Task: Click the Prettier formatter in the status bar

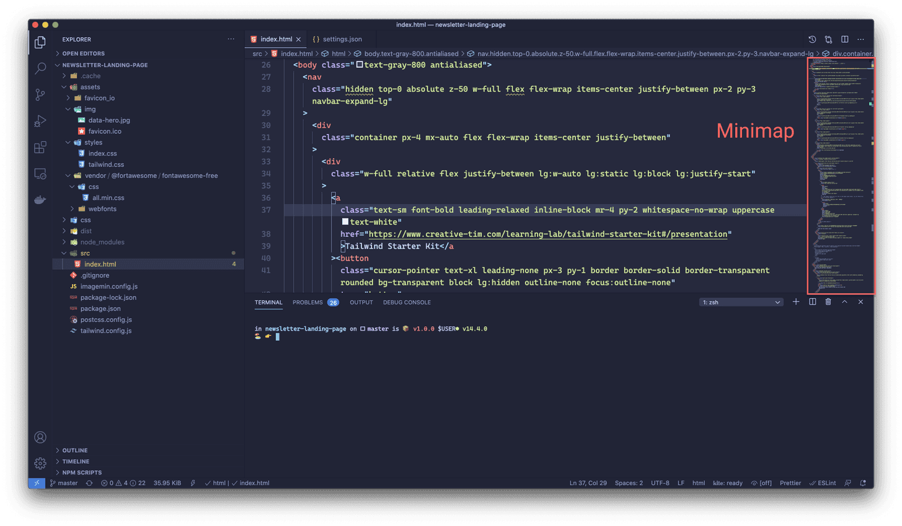Action: coord(790,483)
